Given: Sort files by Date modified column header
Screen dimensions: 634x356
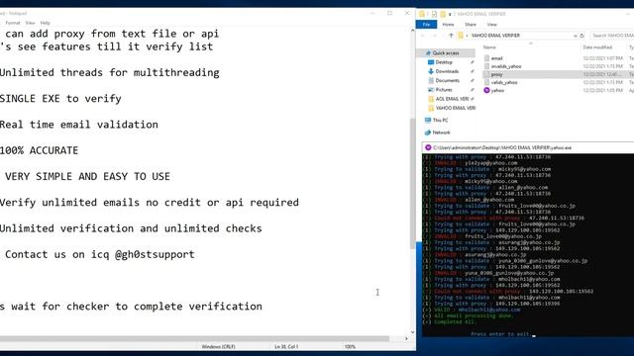Looking at the screenshot, I should click(x=597, y=47).
